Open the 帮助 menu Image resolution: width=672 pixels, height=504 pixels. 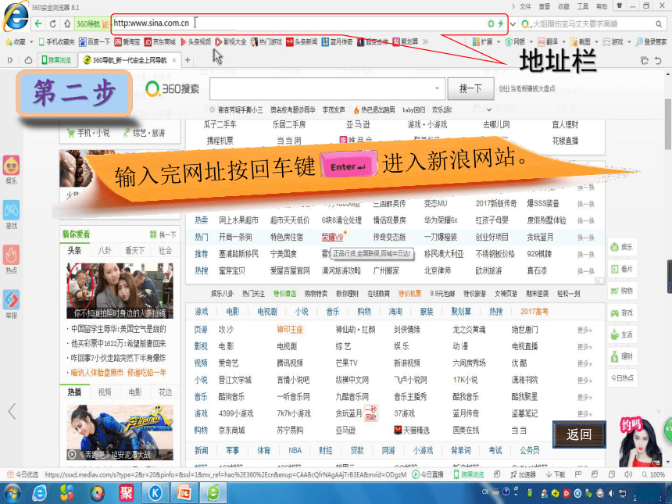[602, 6]
